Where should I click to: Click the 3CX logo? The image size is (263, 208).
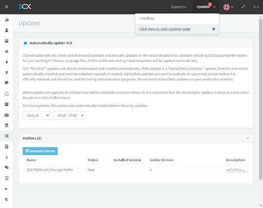(25, 7)
